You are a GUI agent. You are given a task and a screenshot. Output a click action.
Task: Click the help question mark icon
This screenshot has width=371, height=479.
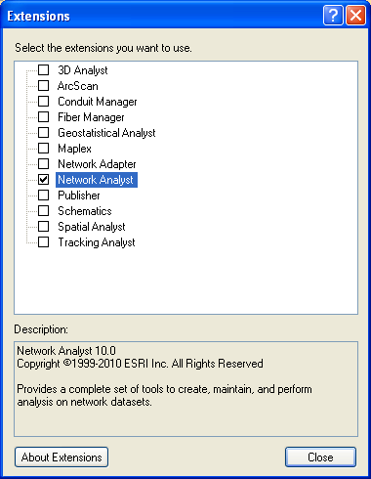pyautogui.click(x=333, y=16)
